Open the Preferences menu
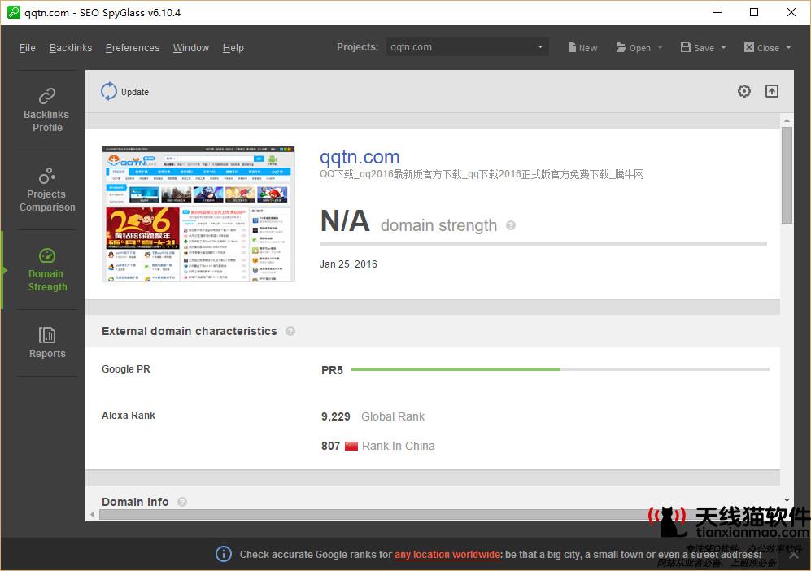 133,47
